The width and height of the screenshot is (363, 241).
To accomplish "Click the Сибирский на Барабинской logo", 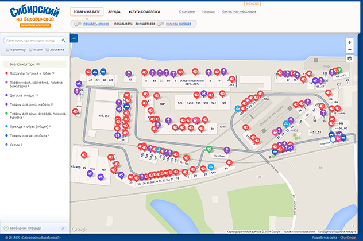I will pyautogui.click(x=34, y=17).
